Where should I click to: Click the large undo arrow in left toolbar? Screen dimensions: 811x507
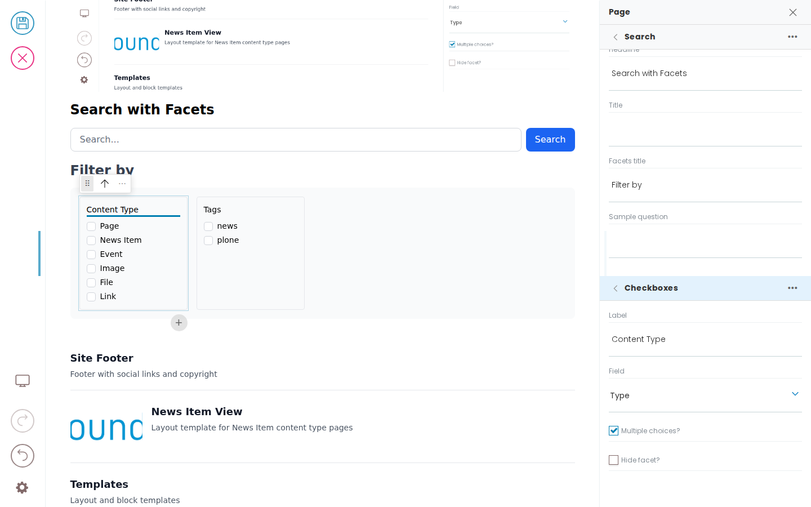[x=23, y=456]
